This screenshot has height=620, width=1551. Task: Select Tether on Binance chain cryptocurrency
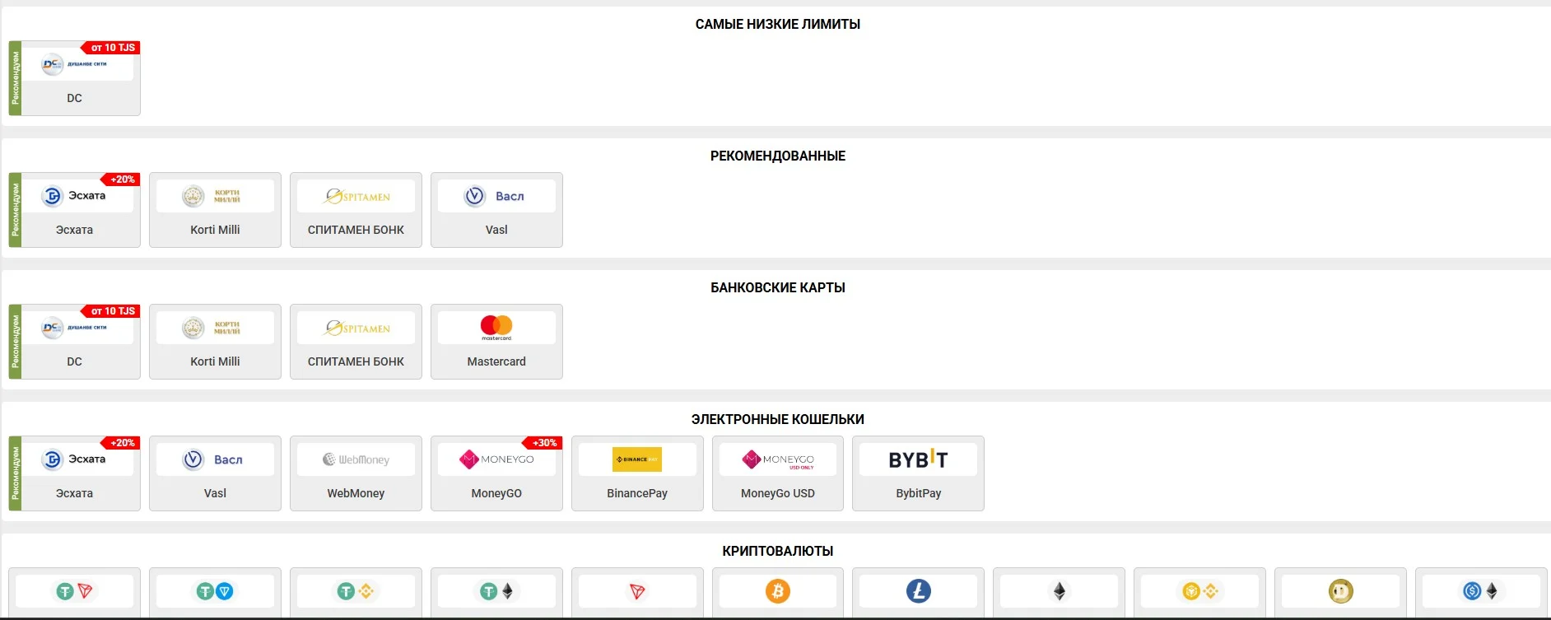[x=356, y=592]
